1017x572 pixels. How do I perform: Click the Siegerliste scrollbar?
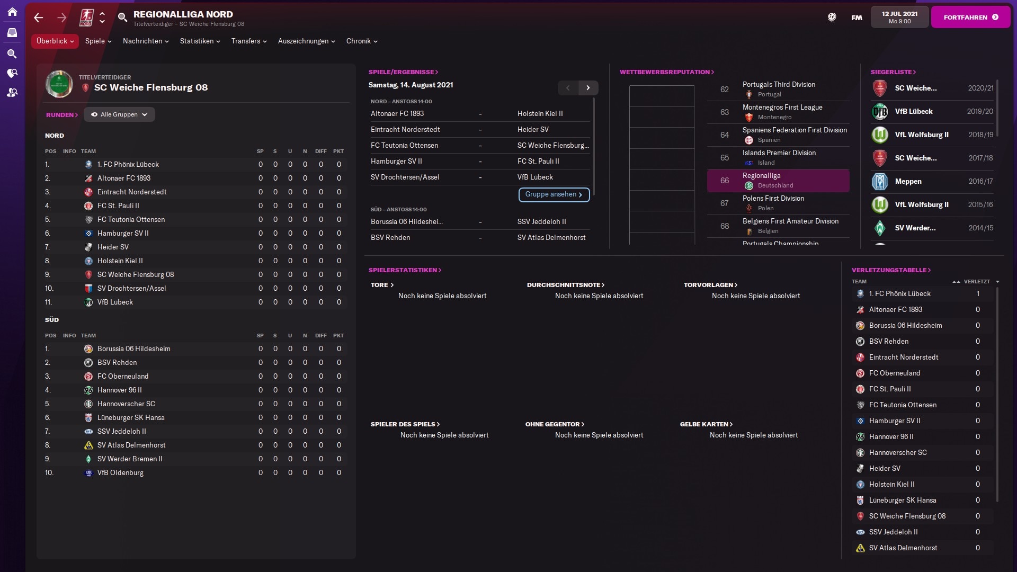tap(997, 108)
